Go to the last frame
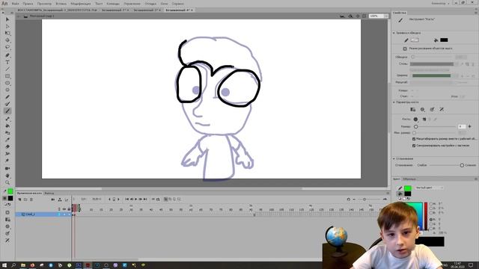Image resolution: width=479 pixels, height=269 pixels. (145, 200)
